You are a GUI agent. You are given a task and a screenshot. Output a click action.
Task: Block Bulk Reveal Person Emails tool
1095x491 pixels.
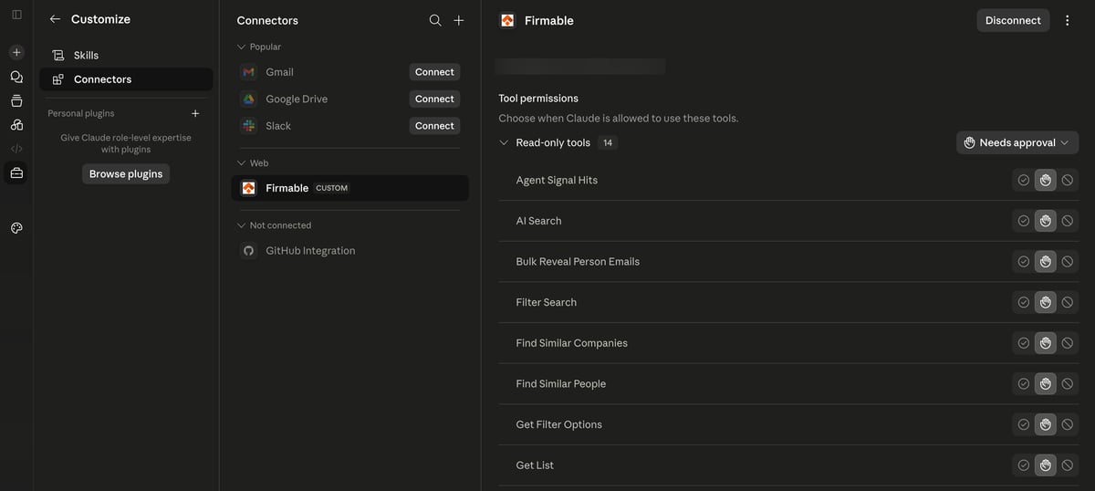click(x=1068, y=262)
